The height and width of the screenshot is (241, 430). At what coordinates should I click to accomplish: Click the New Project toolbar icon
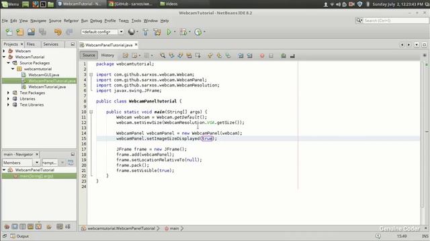click(x=20, y=32)
